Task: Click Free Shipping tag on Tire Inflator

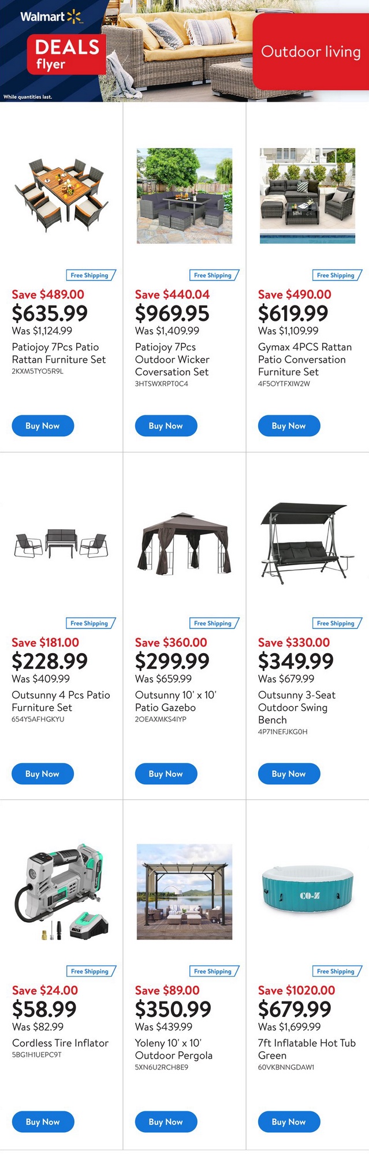Action: pos(90,971)
